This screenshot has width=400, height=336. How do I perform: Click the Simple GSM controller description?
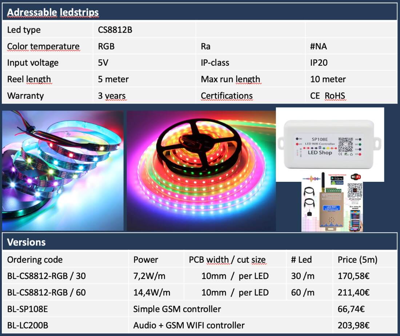pos(177,309)
